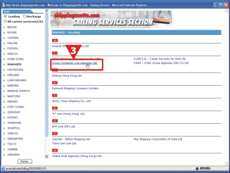The height and width of the screenshot is (173, 230).
Task: Open United Arab Agencies (Hong Kong) Ltd.
Action: click(77, 156)
